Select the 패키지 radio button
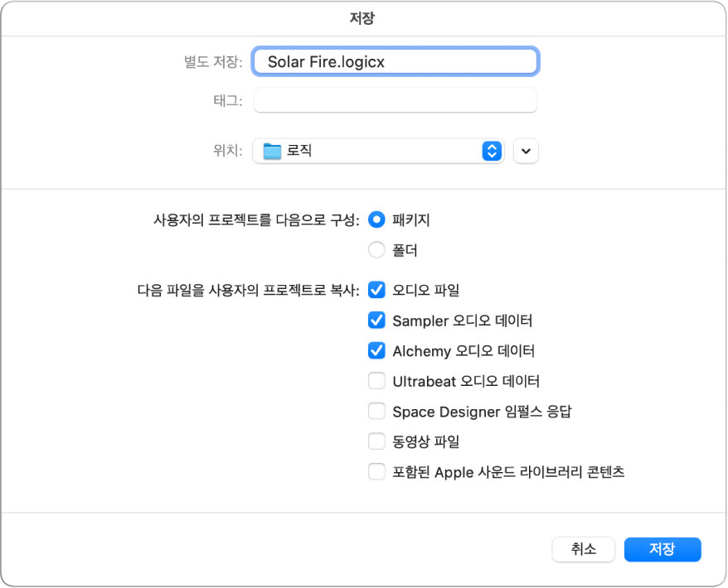The width and height of the screenshot is (728, 588). [x=376, y=220]
